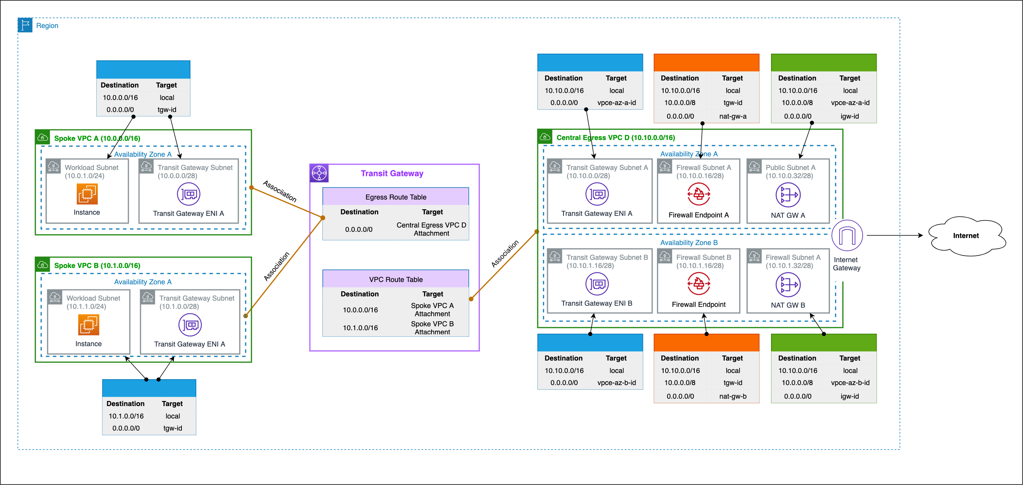Select the Firewall Endpoint icon in Availability Zone B
Viewport: 1023px width, 485px height.
point(699,284)
